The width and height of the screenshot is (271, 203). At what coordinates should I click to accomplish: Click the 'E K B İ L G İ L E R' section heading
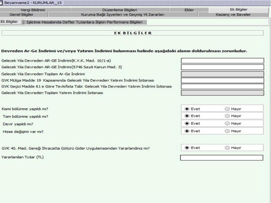pos(133,33)
